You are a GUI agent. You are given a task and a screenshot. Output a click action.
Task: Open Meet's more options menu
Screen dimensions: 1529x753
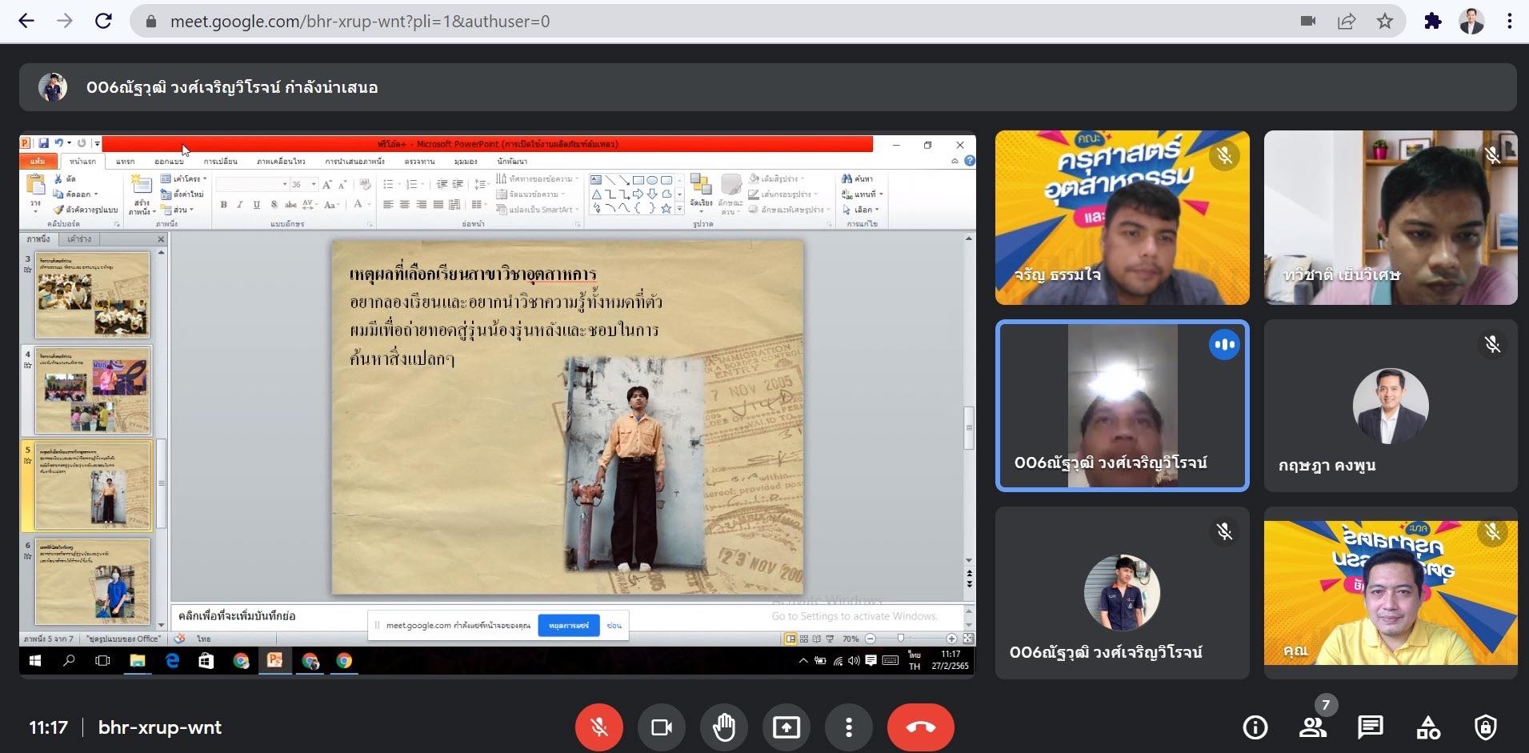tap(849, 727)
